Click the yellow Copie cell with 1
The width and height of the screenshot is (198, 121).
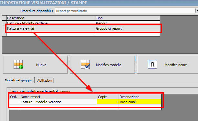[108, 102]
